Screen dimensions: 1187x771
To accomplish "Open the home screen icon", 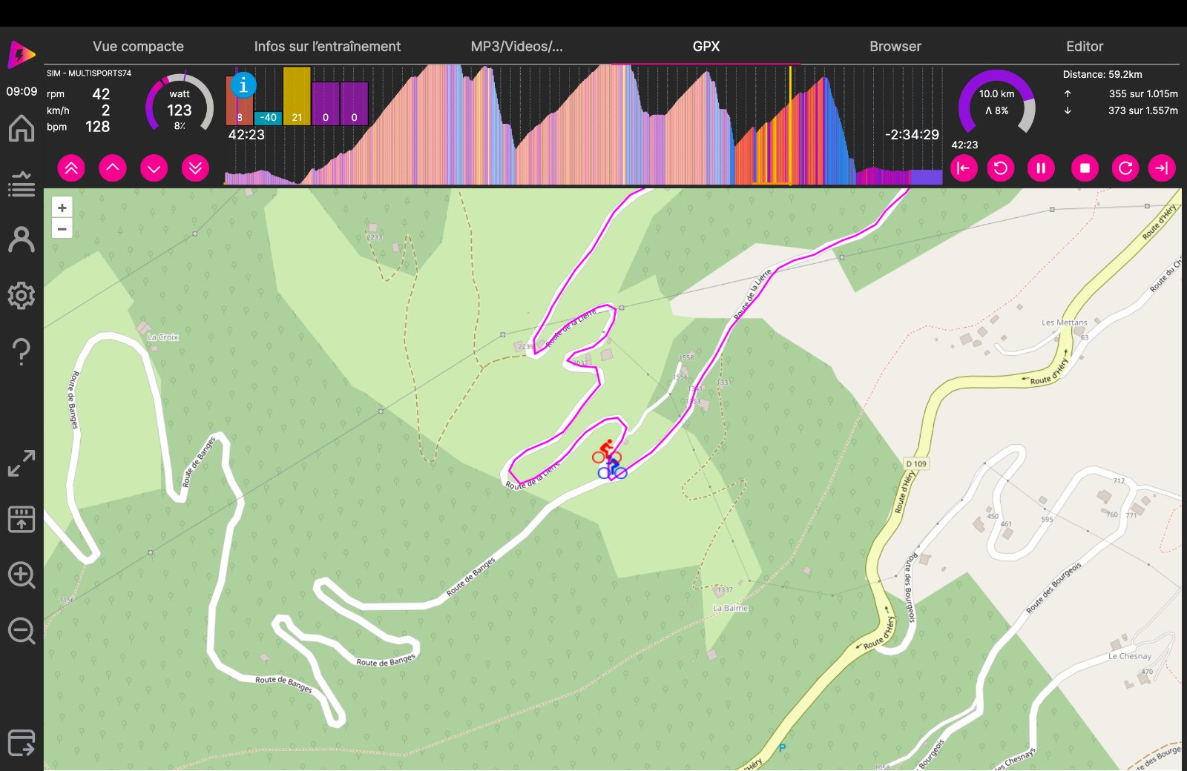I will pyautogui.click(x=22, y=128).
